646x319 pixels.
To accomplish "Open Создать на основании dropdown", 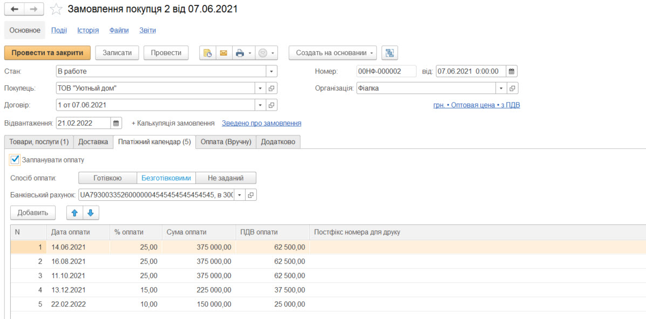I will click(x=333, y=53).
